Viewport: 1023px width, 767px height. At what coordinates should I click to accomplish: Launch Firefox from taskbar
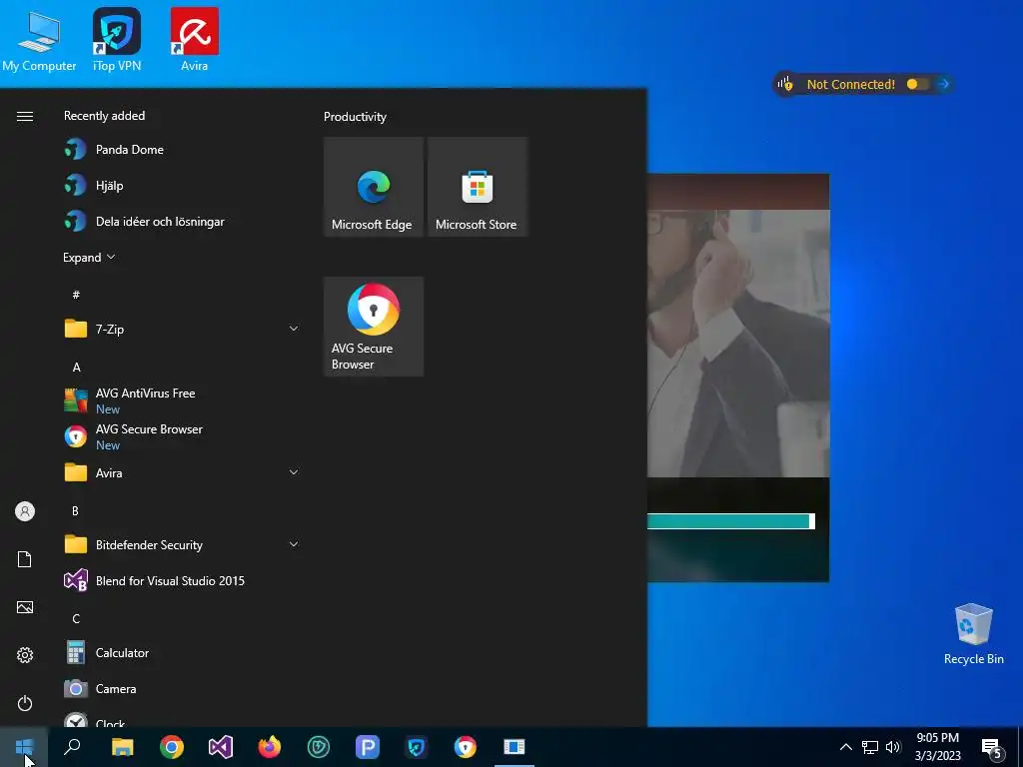click(270, 747)
